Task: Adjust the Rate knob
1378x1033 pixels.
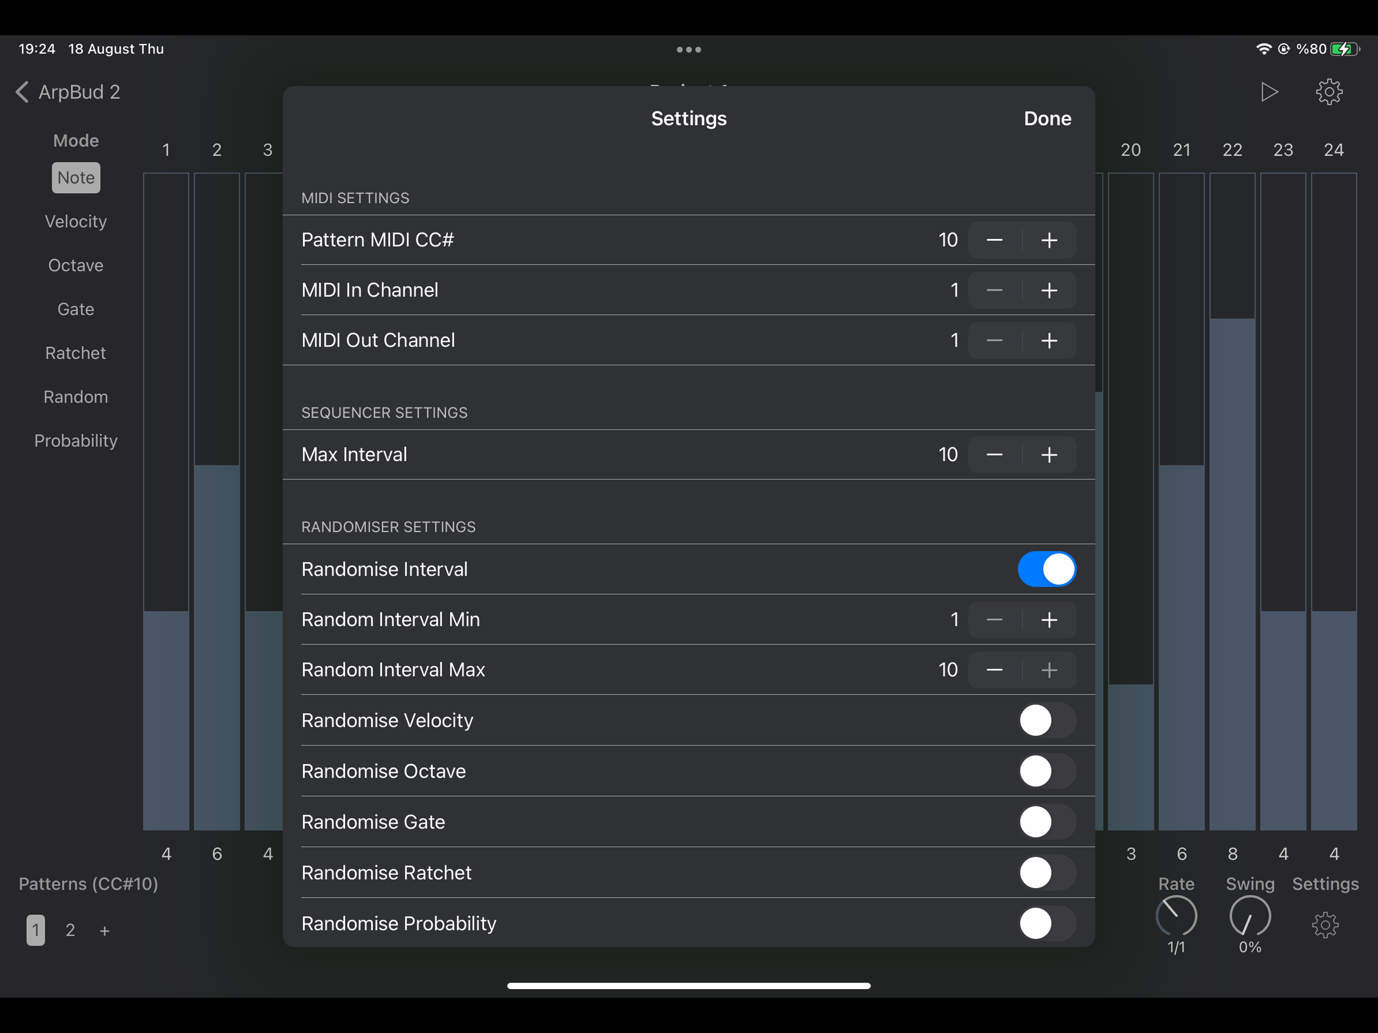Action: (x=1176, y=916)
